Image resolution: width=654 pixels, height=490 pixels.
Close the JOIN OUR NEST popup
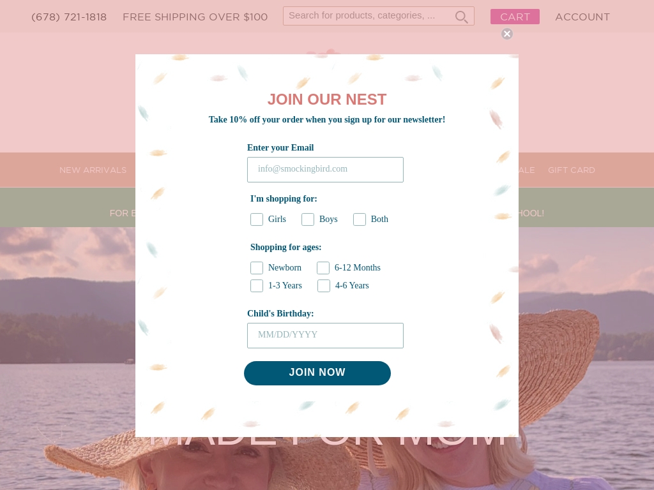[x=507, y=34]
